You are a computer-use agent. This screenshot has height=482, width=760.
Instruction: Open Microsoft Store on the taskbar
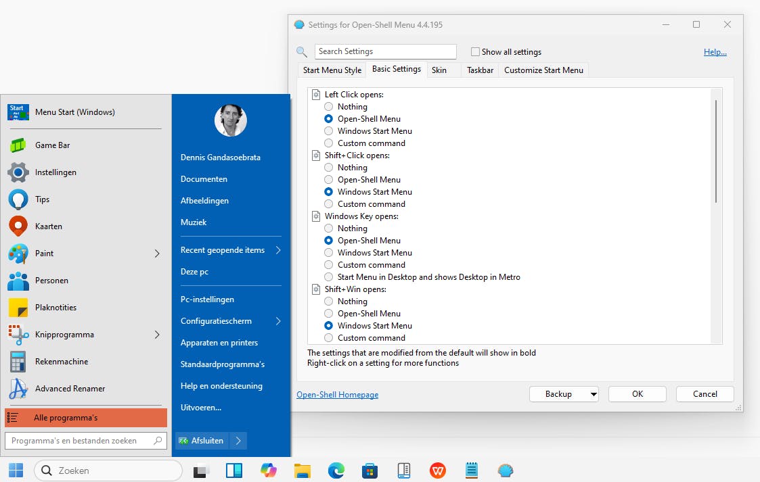(370, 471)
